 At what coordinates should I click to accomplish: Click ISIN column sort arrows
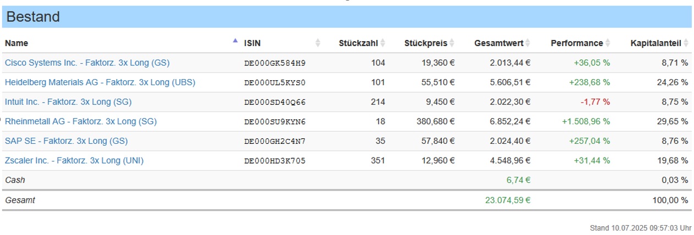click(x=318, y=43)
